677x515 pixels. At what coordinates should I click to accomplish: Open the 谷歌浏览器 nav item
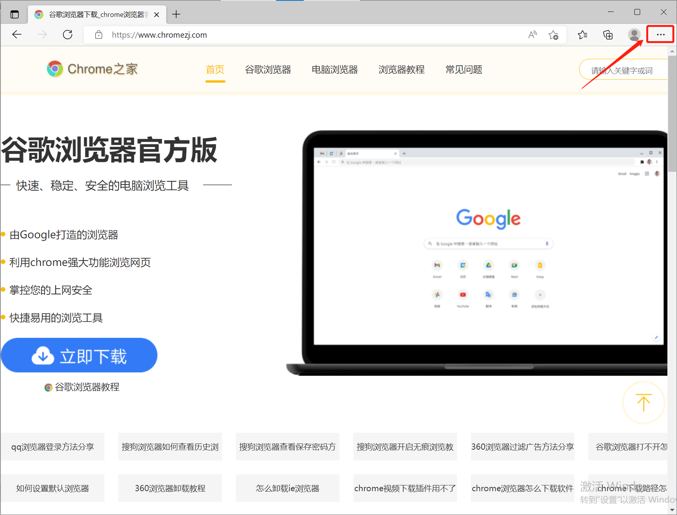point(268,70)
